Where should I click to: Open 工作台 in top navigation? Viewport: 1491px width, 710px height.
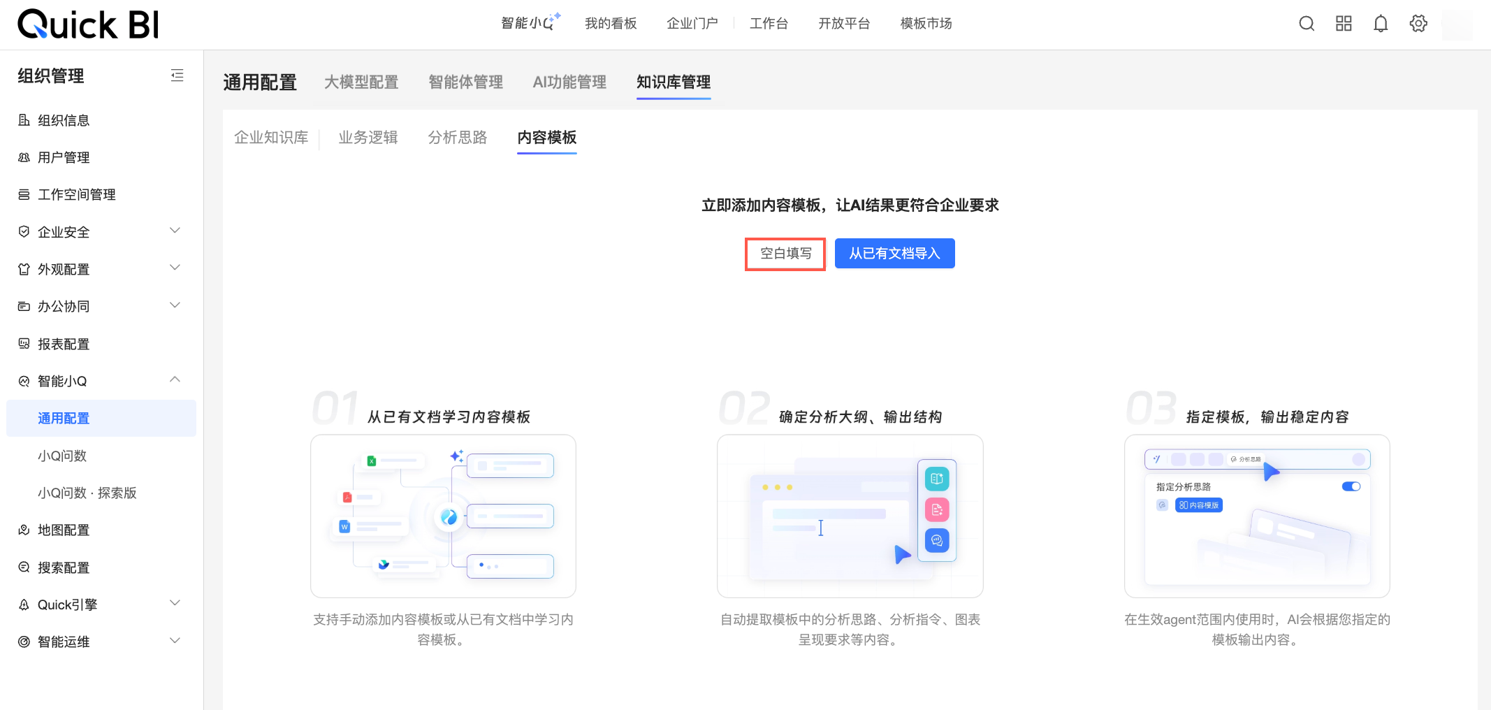coord(769,24)
